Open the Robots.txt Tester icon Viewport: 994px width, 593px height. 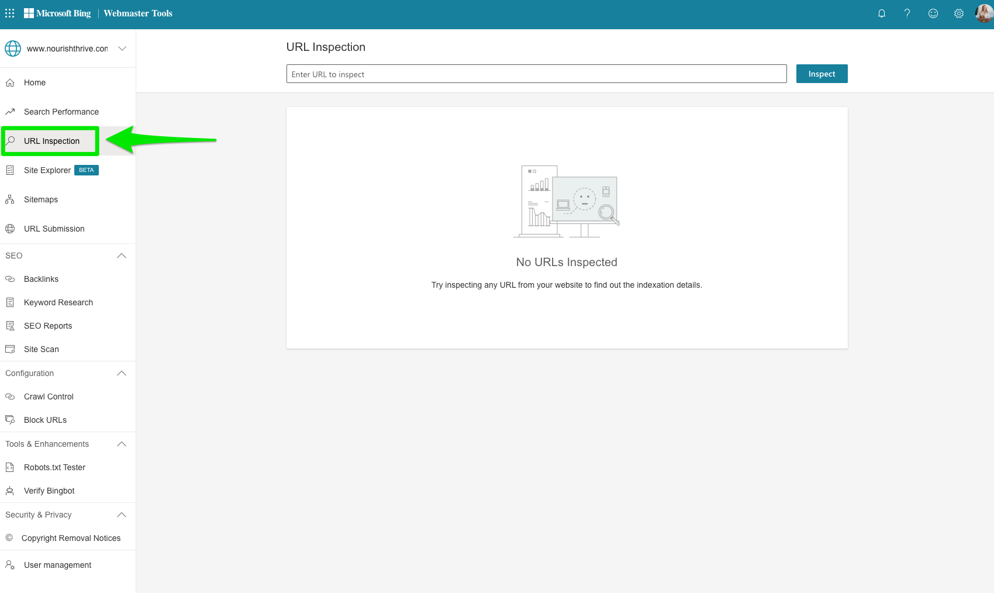click(x=10, y=467)
